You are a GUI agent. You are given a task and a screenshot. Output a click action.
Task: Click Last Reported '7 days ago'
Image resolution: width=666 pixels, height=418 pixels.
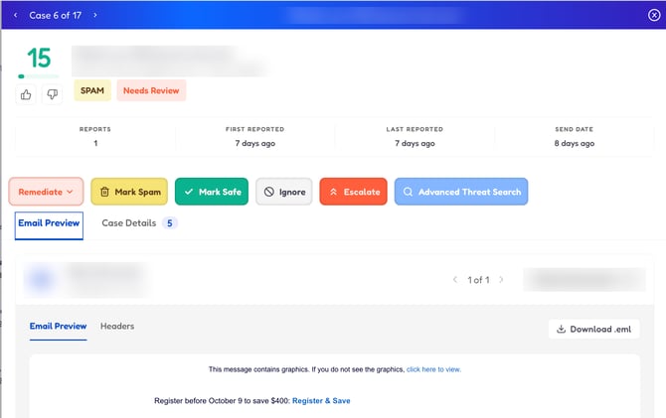pyautogui.click(x=415, y=143)
